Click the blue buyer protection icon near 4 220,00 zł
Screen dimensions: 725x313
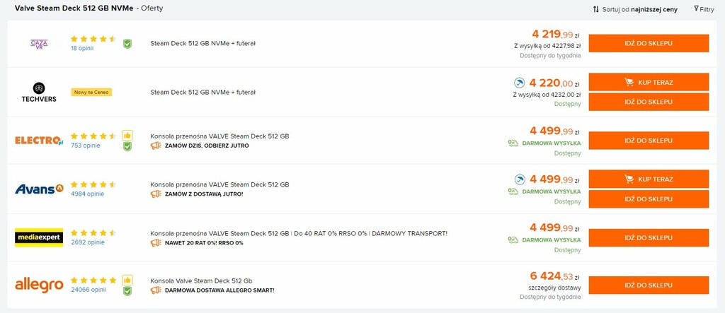tap(520, 83)
